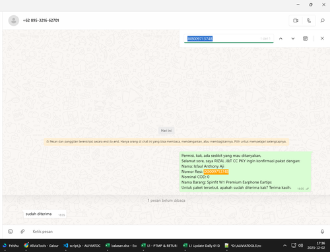Switch to AliviaTools Chrome window in taskbar
Screen dimensions: 330x252
(41, 245)
